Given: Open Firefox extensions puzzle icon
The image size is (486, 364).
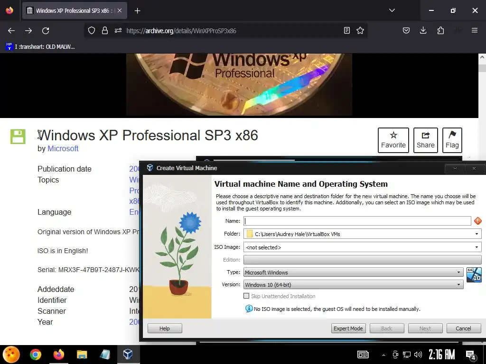Looking at the screenshot, I should click(x=440, y=31).
